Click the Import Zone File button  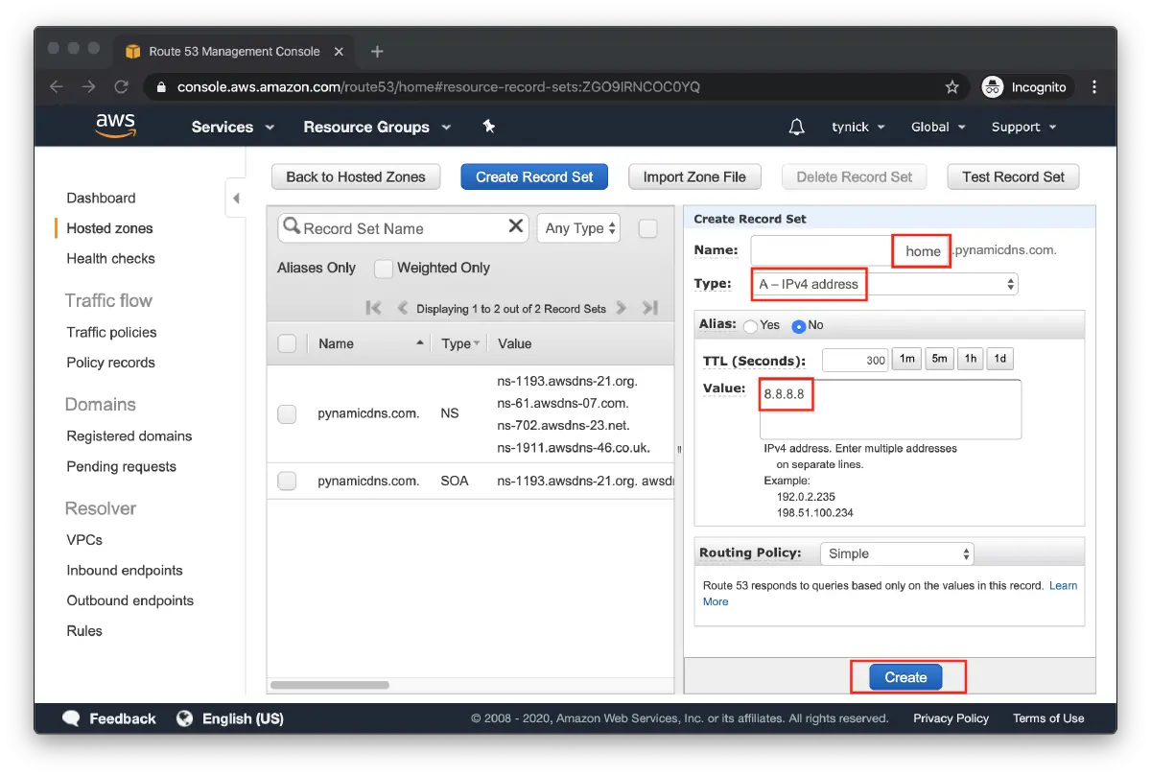click(x=693, y=176)
